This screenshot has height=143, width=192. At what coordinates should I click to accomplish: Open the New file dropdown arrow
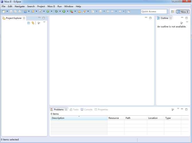[7, 11]
